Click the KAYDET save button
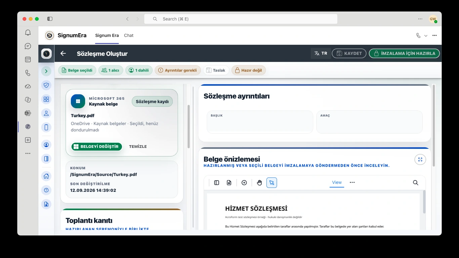 (349, 53)
